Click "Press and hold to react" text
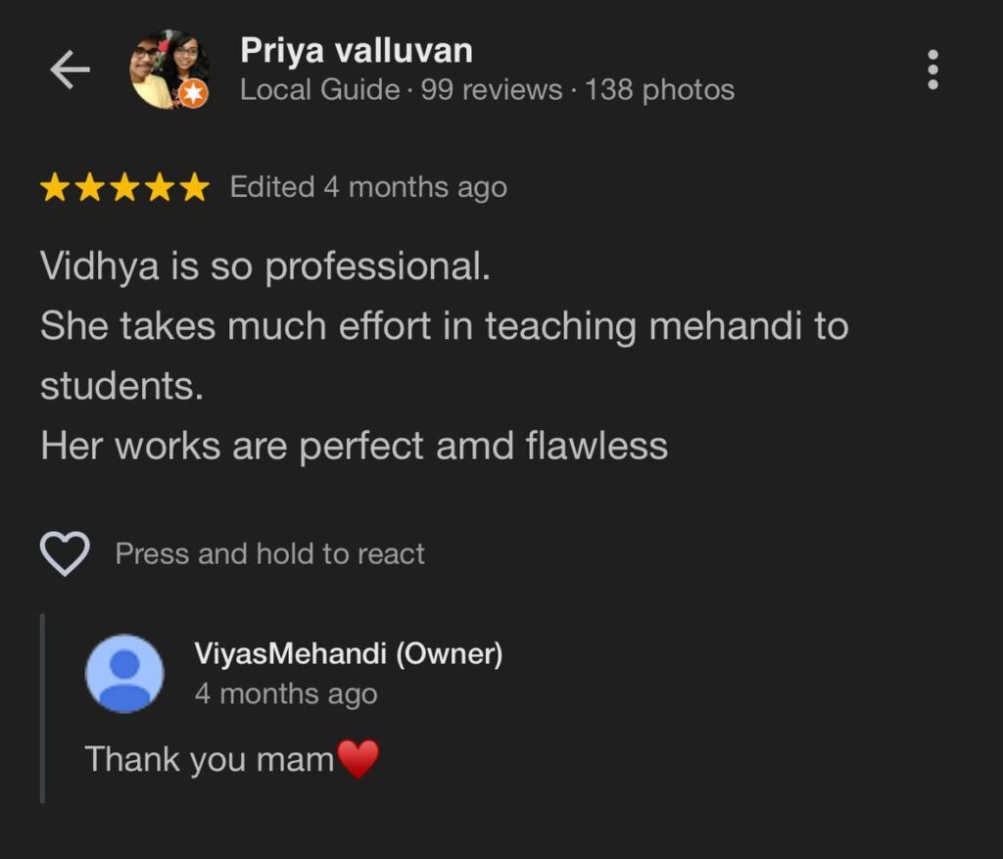 (270, 554)
